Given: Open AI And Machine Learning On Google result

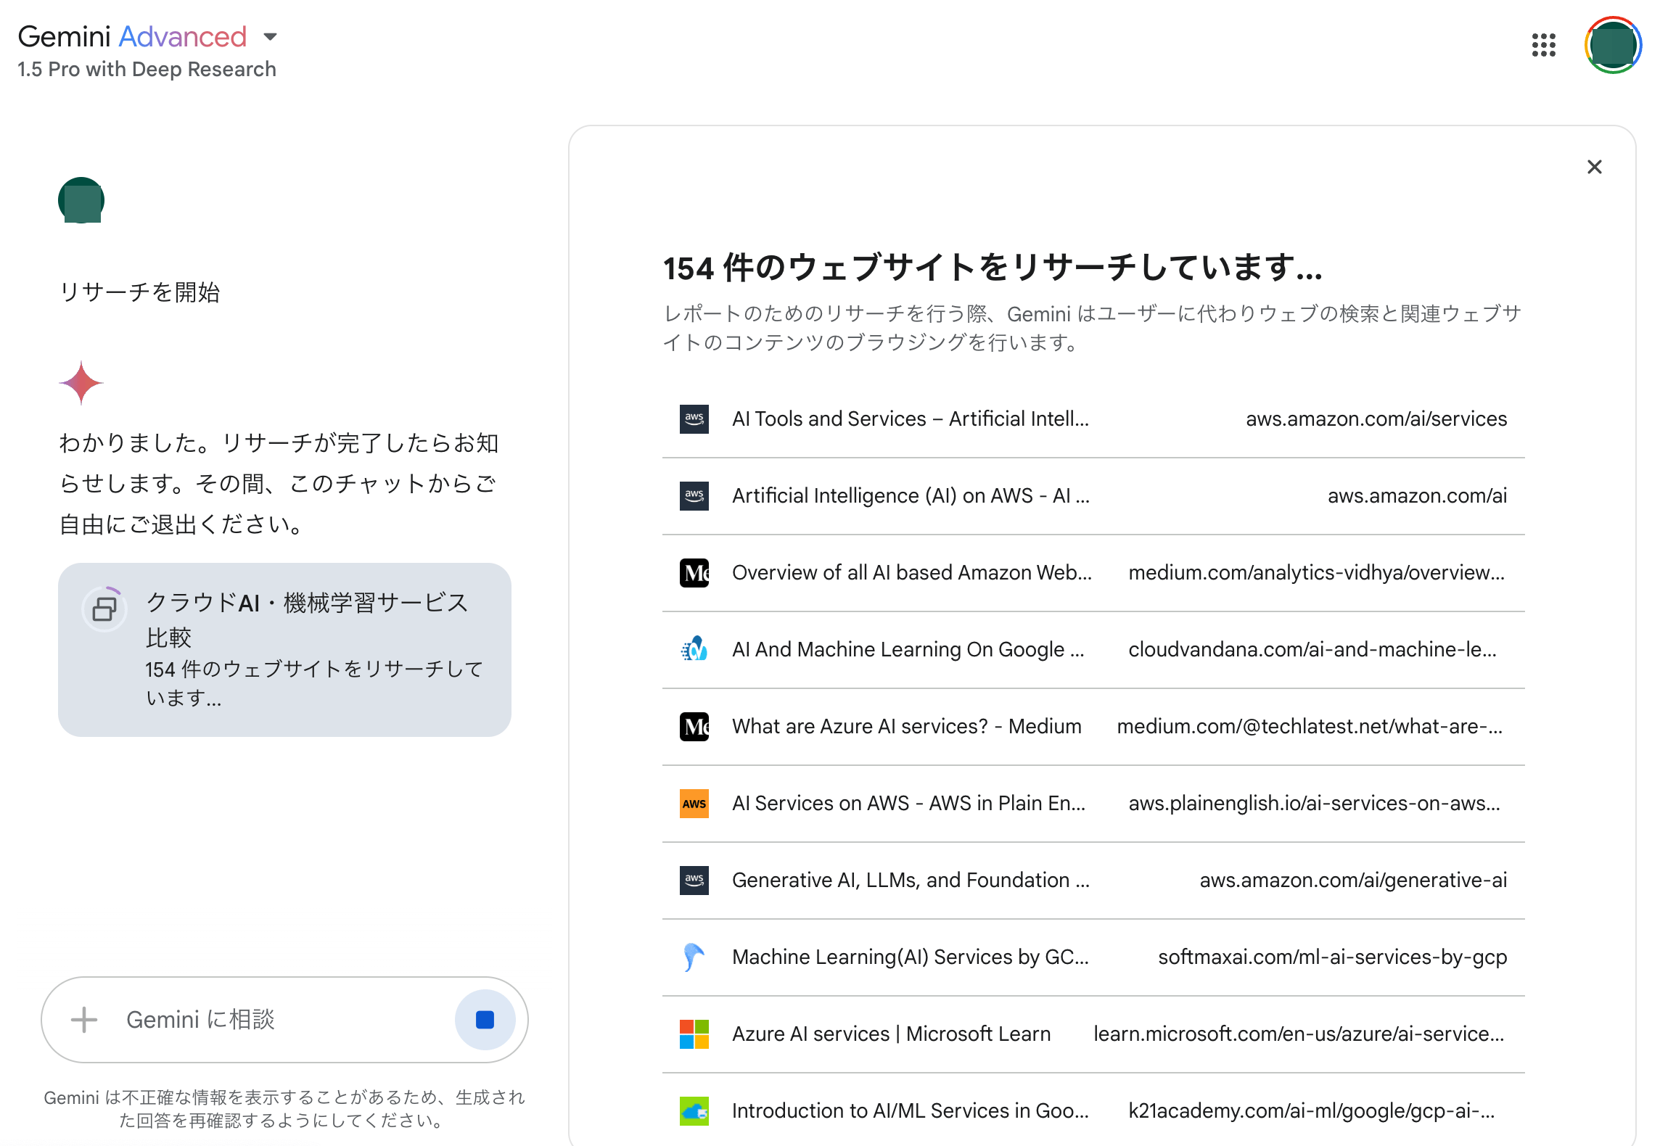Looking at the screenshot, I should coord(908,650).
